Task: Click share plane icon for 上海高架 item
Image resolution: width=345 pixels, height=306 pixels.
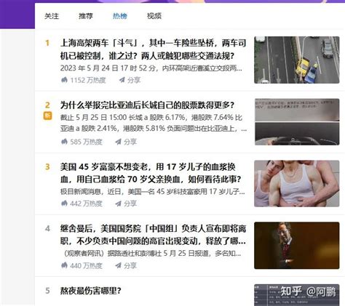Action: coord(122,80)
